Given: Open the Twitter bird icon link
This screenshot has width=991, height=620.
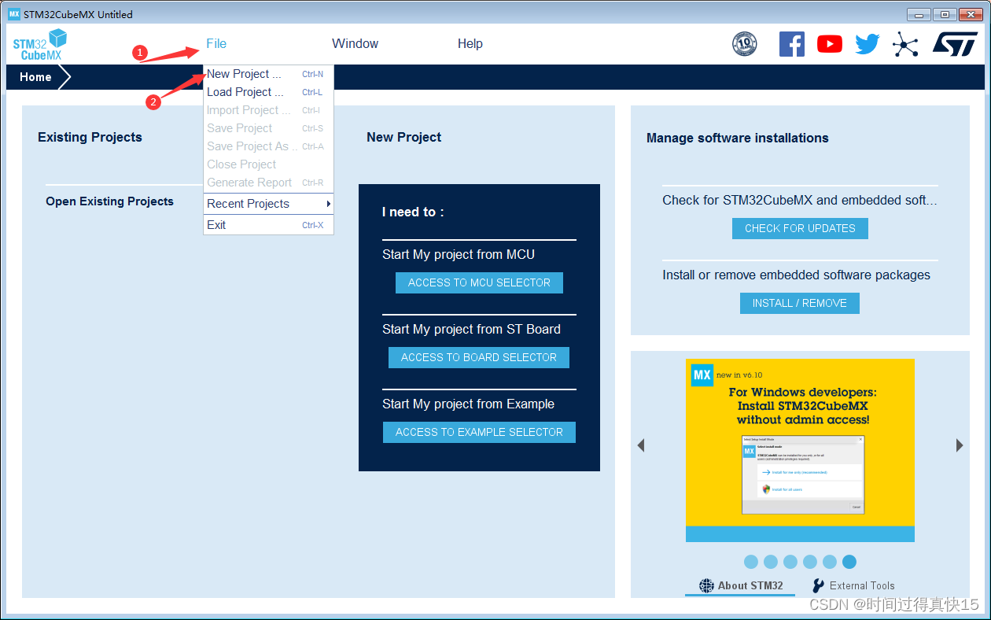Looking at the screenshot, I should pyautogui.click(x=868, y=44).
